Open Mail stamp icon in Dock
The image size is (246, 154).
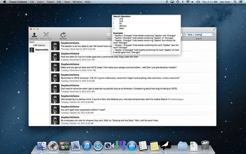tap(75, 146)
